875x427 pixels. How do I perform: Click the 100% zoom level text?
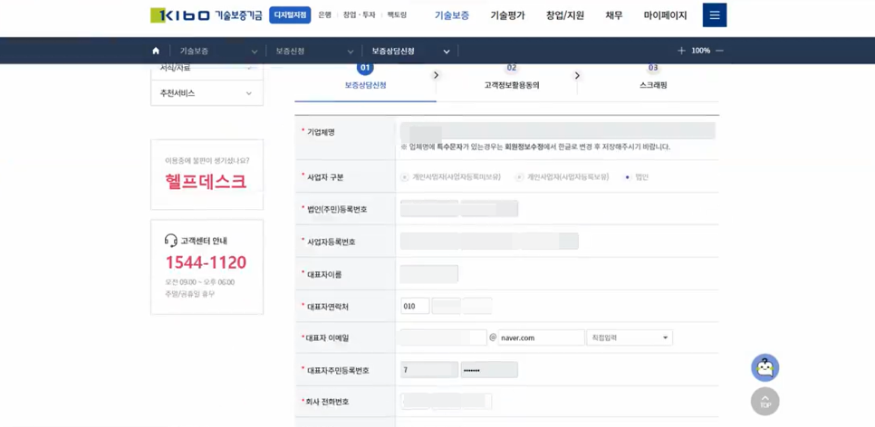coord(700,51)
